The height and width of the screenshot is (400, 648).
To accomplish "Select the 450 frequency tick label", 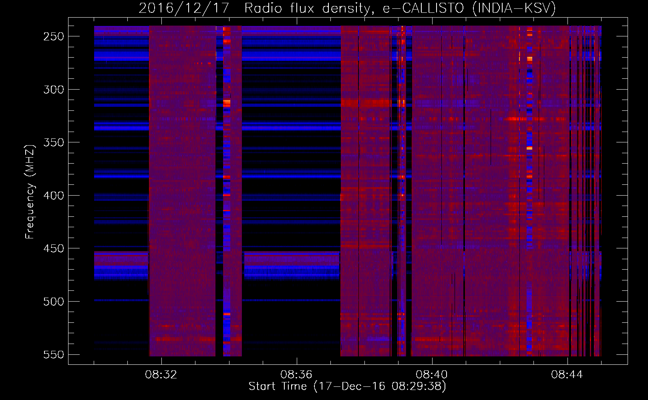I will coord(54,248).
